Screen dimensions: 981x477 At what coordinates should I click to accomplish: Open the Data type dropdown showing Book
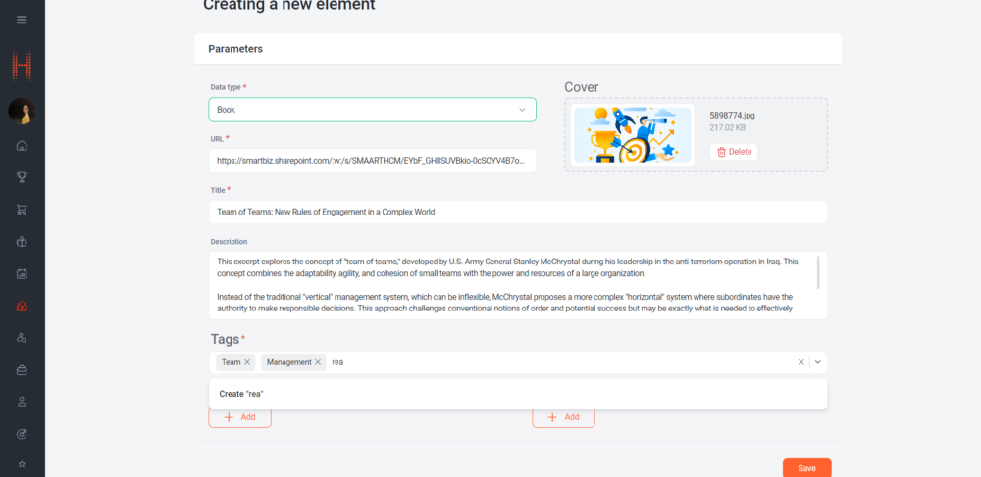[372, 110]
